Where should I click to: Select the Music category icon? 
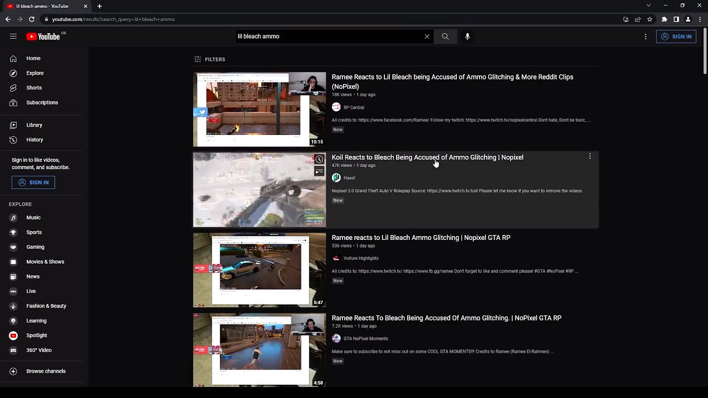pos(13,218)
